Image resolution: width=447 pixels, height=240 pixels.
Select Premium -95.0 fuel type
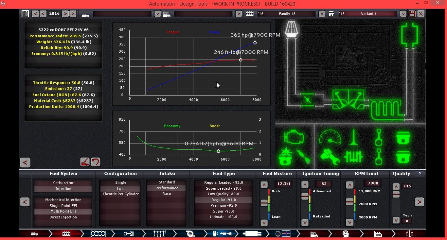[223, 205]
